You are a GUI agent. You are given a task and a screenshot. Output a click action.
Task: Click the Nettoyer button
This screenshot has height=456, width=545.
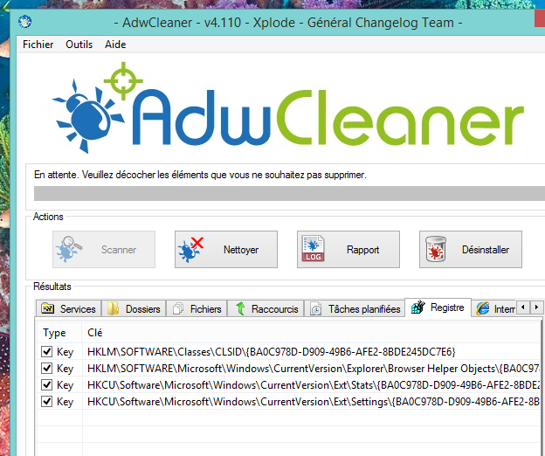(226, 249)
